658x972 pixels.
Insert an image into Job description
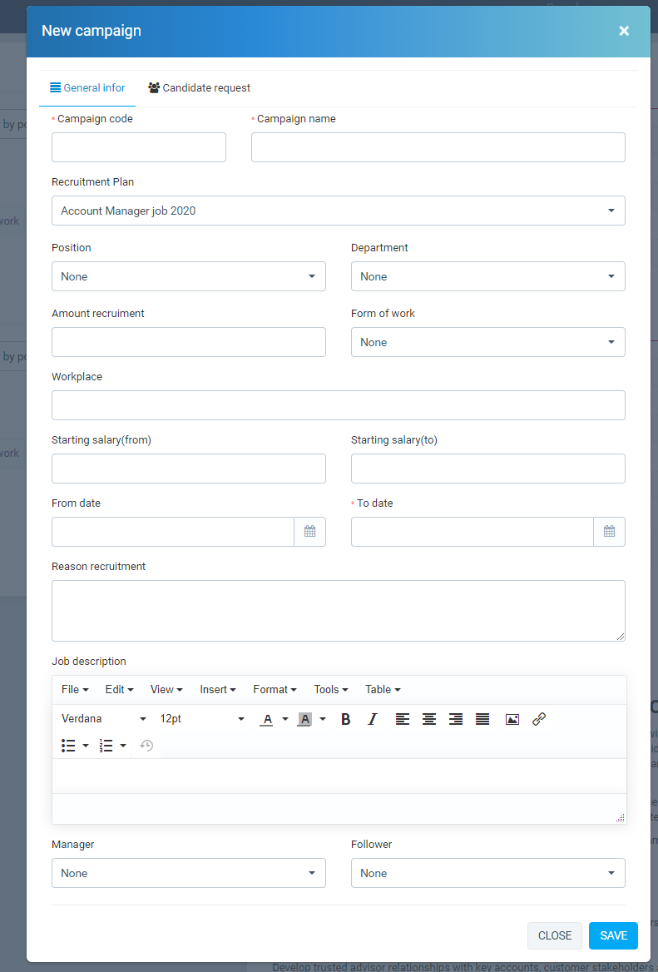pos(512,719)
